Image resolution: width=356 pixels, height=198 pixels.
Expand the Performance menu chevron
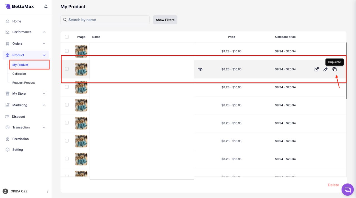pos(44,32)
